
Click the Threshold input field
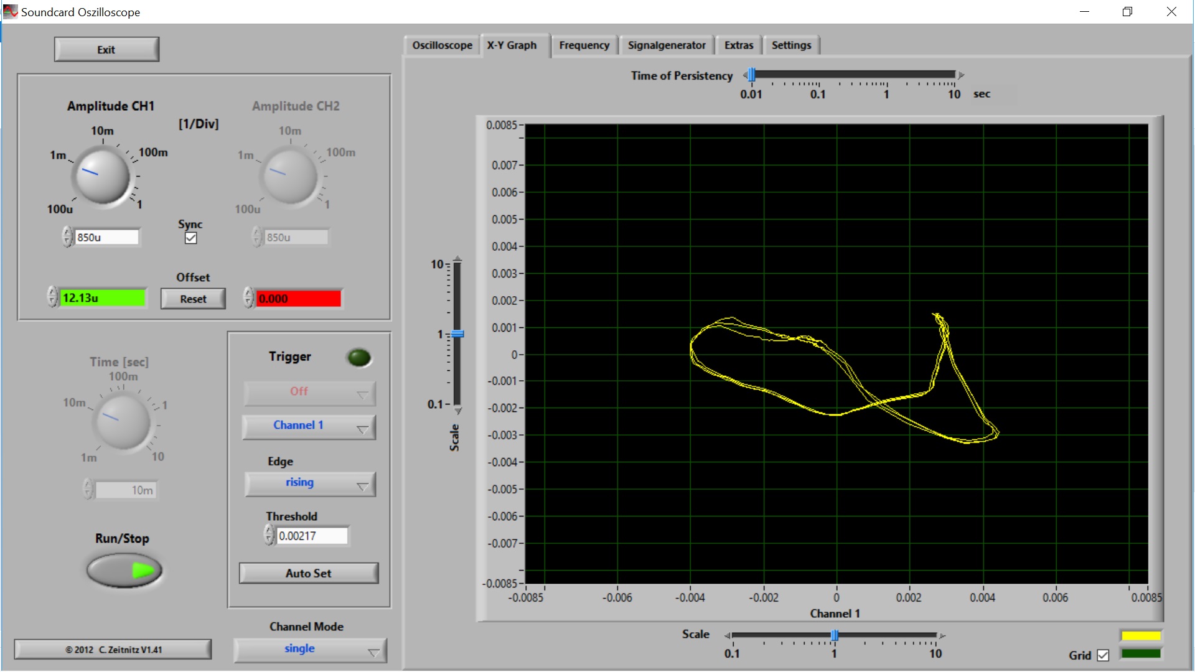click(x=311, y=536)
